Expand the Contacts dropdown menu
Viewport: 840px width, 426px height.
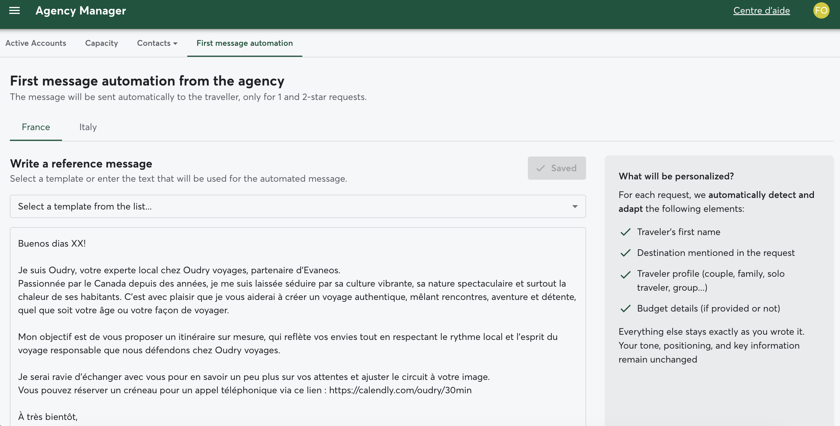pos(157,43)
